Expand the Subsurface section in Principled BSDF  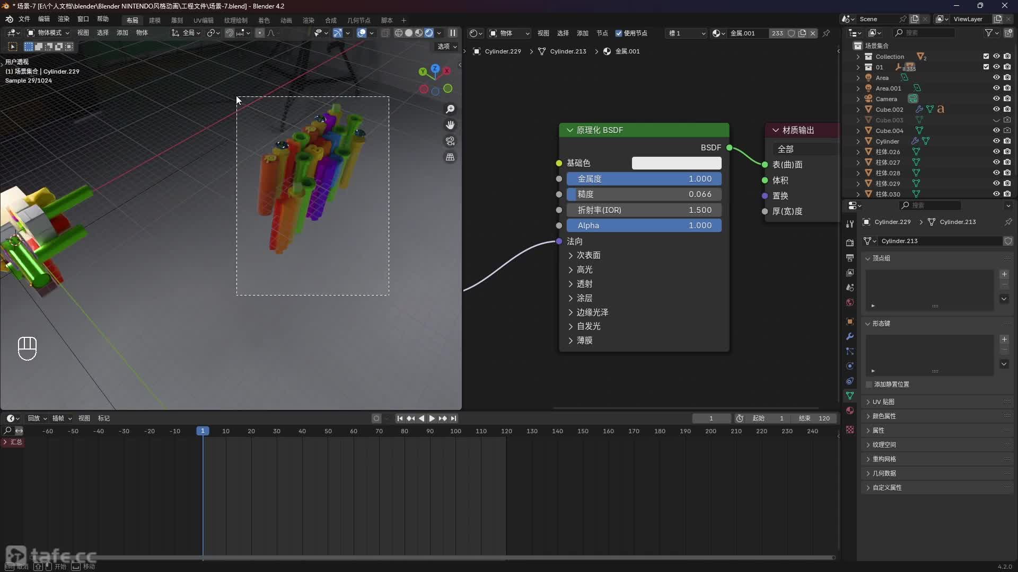pyautogui.click(x=571, y=255)
